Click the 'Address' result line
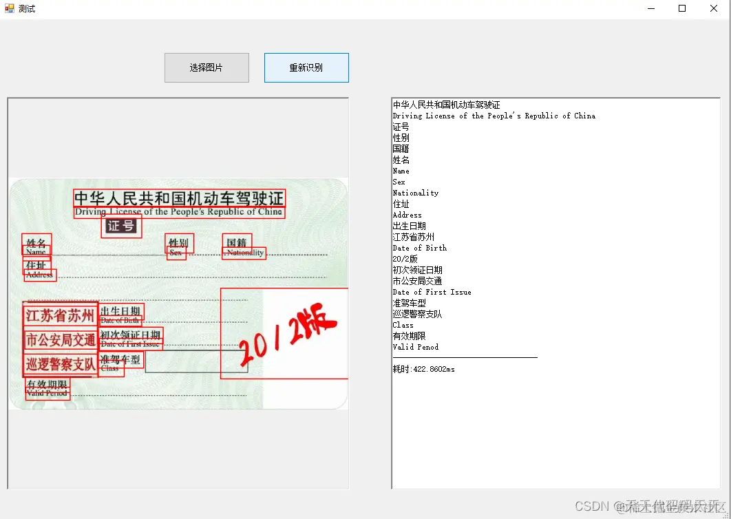This screenshot has height=519, width=731. [x=407, y=215]
